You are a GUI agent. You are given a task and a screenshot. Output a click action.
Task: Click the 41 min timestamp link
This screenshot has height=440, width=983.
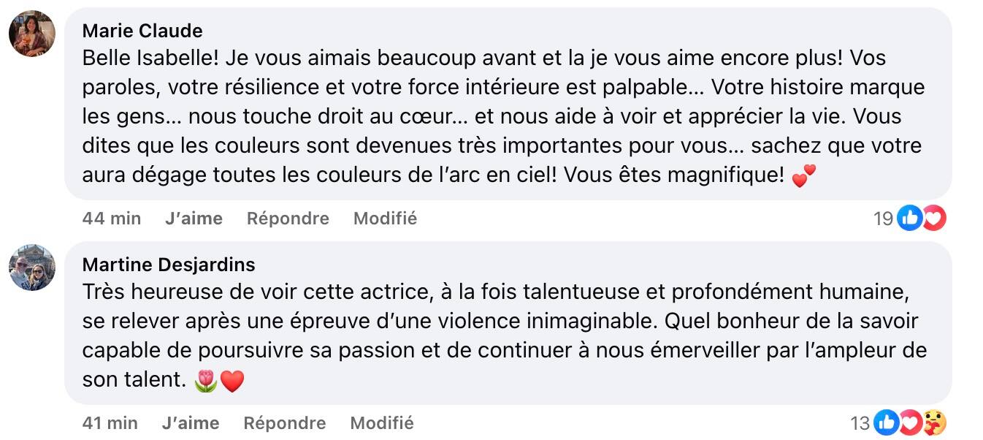110,422
